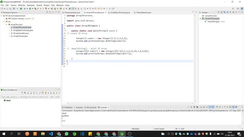The width and height of the screenshot is (244, 137).
Task: Expand the JRE System Library node
Action: click(4, 19)
